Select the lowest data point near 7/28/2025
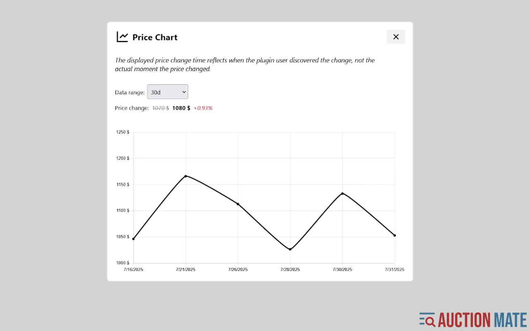 tap(290, 249)
